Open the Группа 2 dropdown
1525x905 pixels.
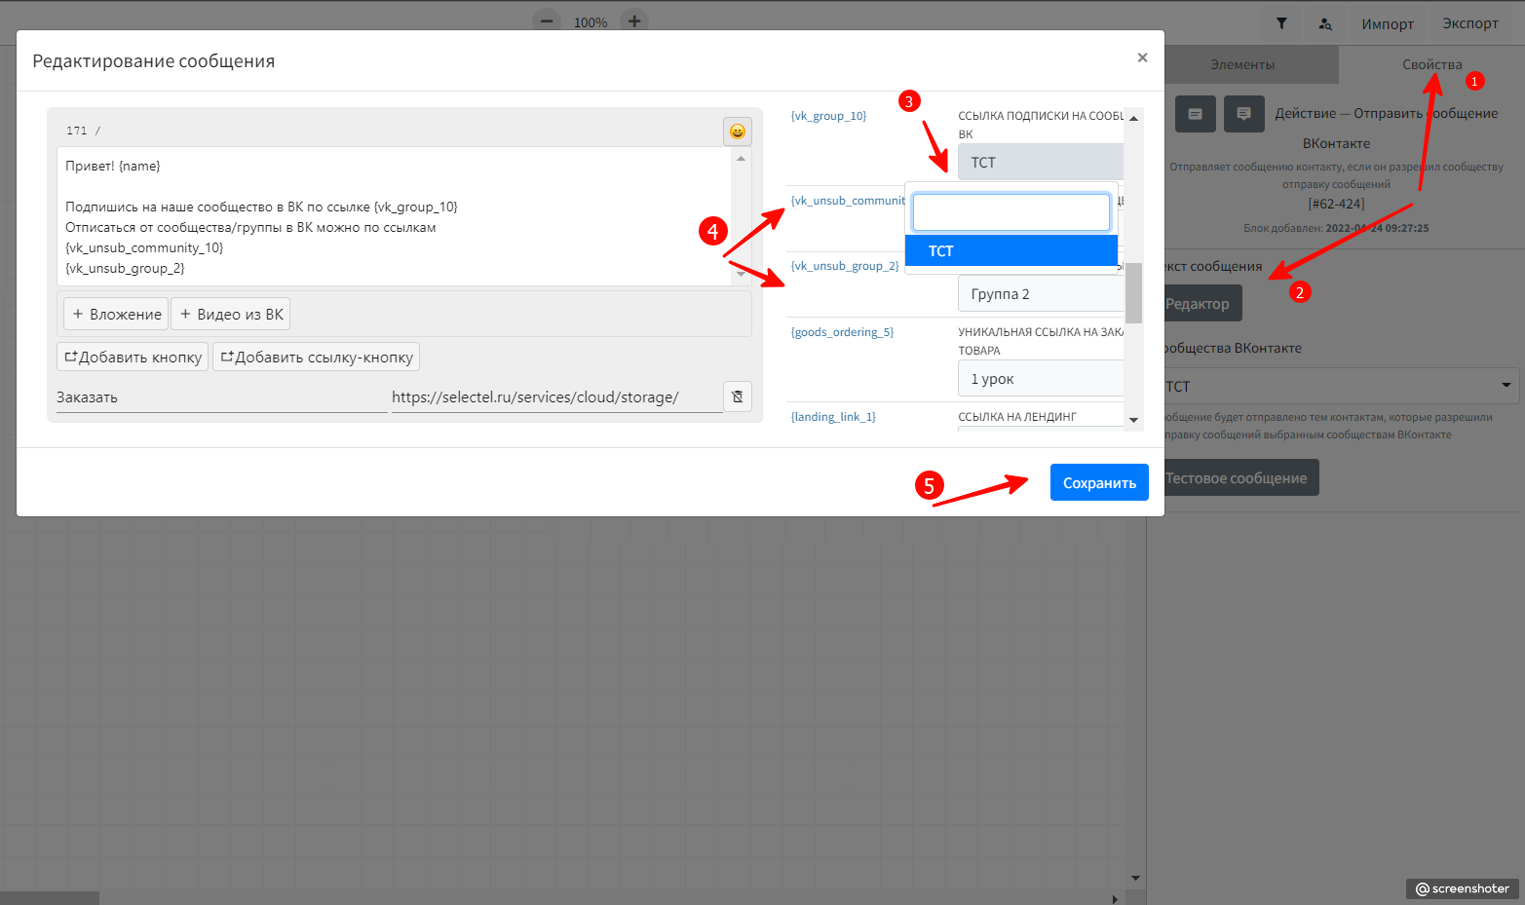[1040, 294]
